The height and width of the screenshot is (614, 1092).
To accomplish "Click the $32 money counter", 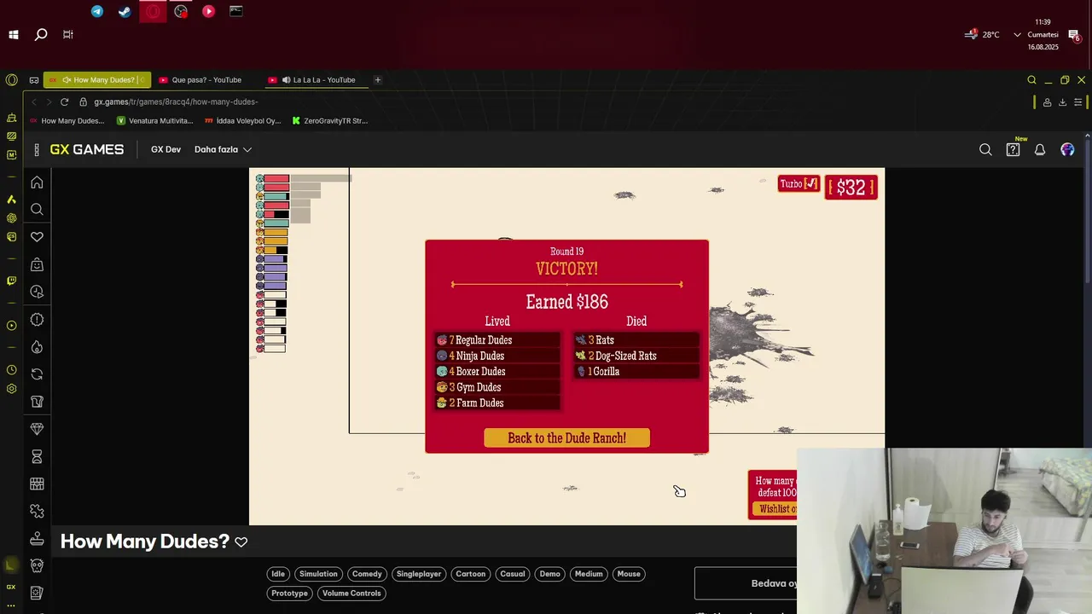I will tap(851, 188).
